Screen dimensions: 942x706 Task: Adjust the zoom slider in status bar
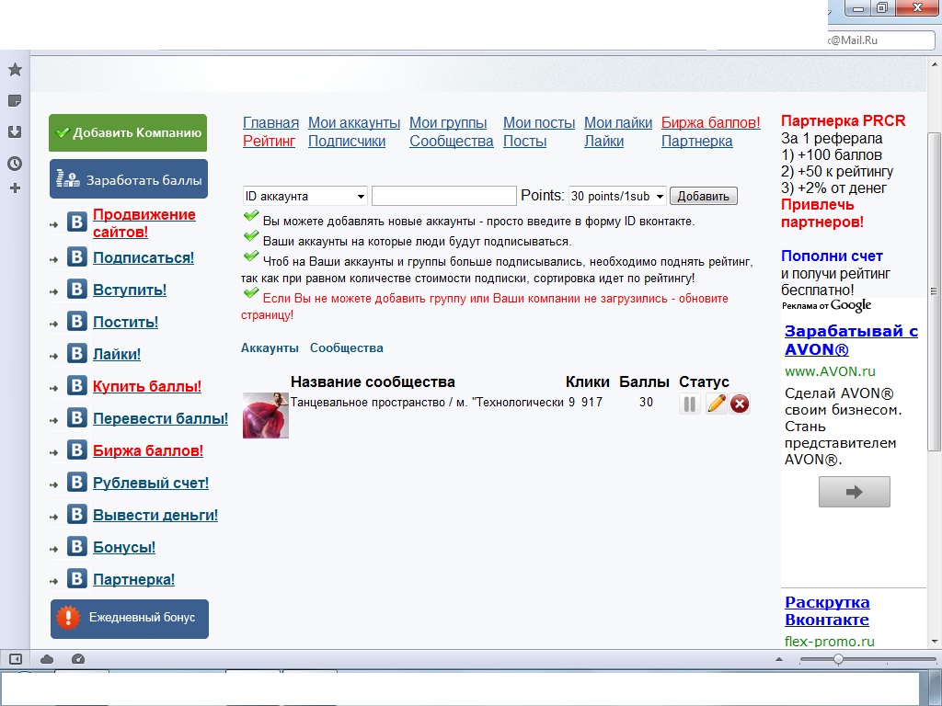(838, 659)
